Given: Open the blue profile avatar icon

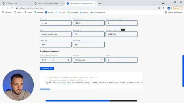Looking at the screenshot, I should pyautogui.click(x=169, y=8).
